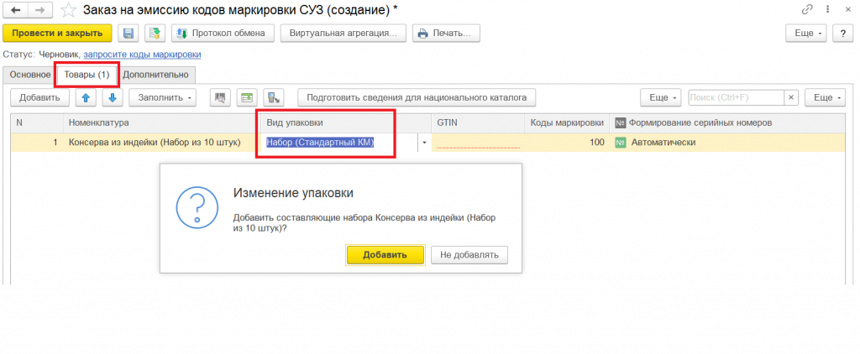
Task: Click the Коды маркировки column header
Action: click(x=567, y=122)
